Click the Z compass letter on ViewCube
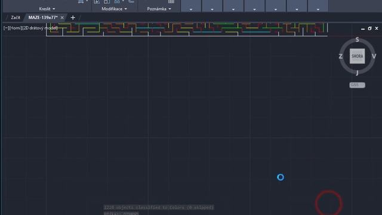Screen dimensions: 382x215 341,56
